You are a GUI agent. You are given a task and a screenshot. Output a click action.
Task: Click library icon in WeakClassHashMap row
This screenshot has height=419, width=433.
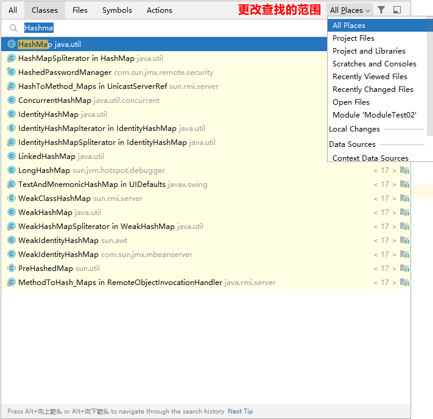(x=404, y=198)
